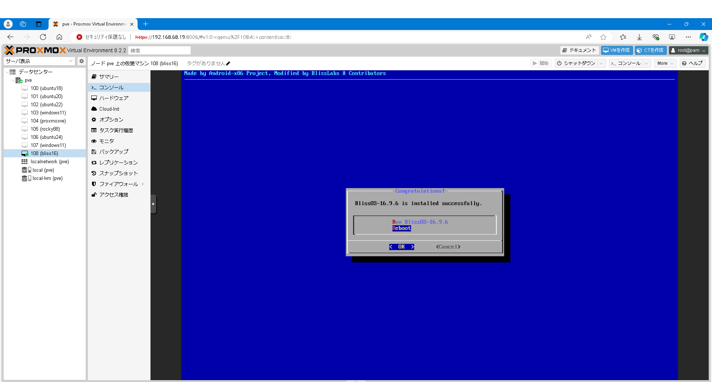Click OK in the installer dialog

tap(402, 247)
